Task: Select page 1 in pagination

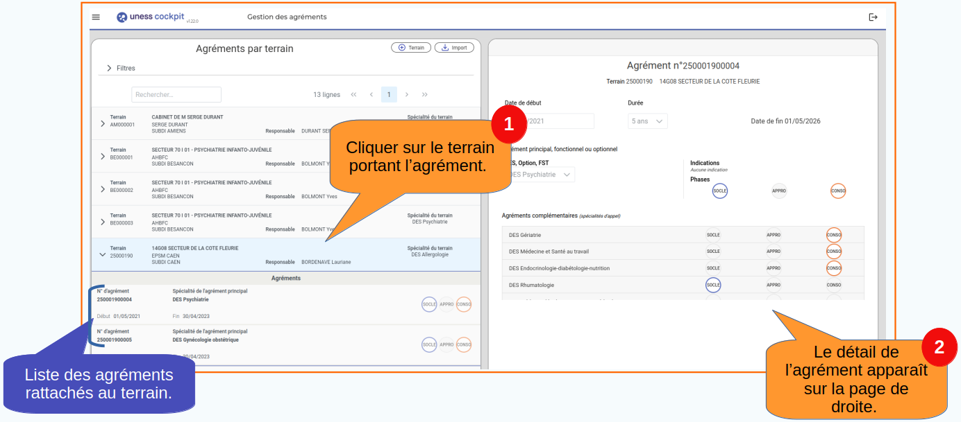Action: (x=389, y=95)
